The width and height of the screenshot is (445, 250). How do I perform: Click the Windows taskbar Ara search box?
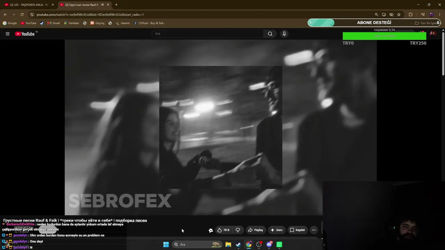(197, 244)
